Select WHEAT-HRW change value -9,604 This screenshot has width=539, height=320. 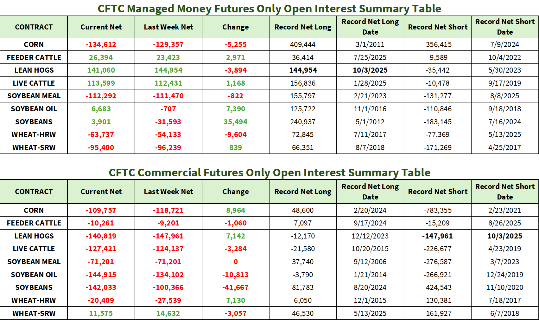(235, 134)
